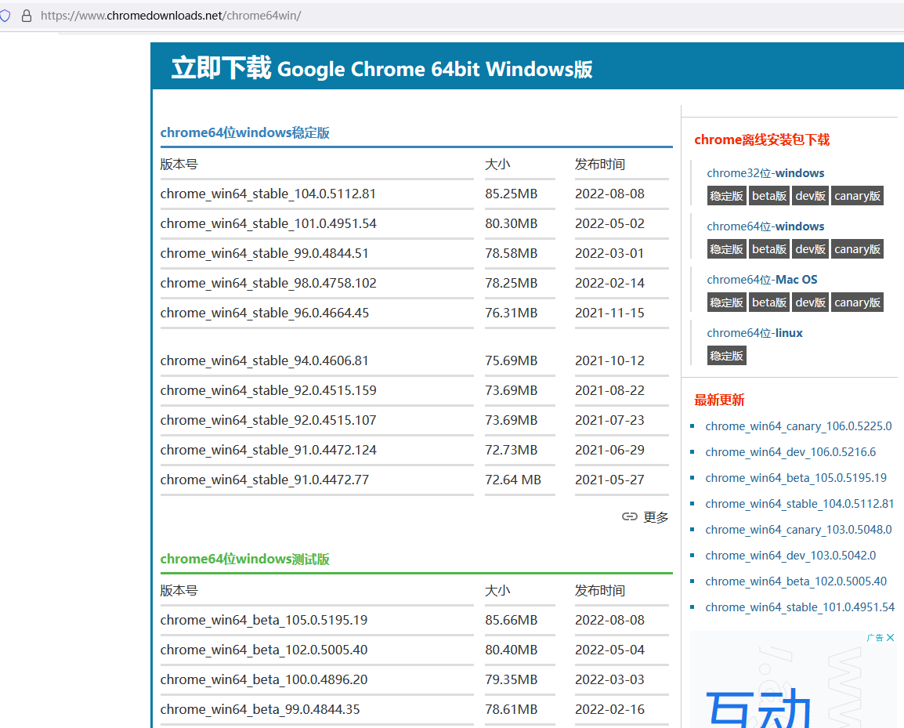Open chrome_win64_stable_99.0.4844.51 download
This screenshot has height=728, width=904.
click(x=264, y=253)
